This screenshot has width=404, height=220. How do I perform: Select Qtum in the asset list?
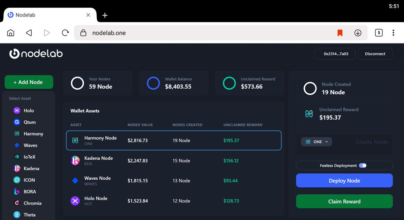click(x=29, y=122)
